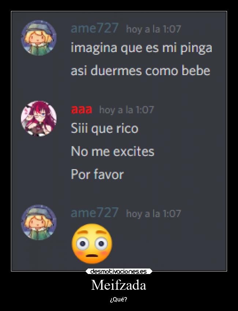Click the 'Meifzada' title text

(119, 285)
